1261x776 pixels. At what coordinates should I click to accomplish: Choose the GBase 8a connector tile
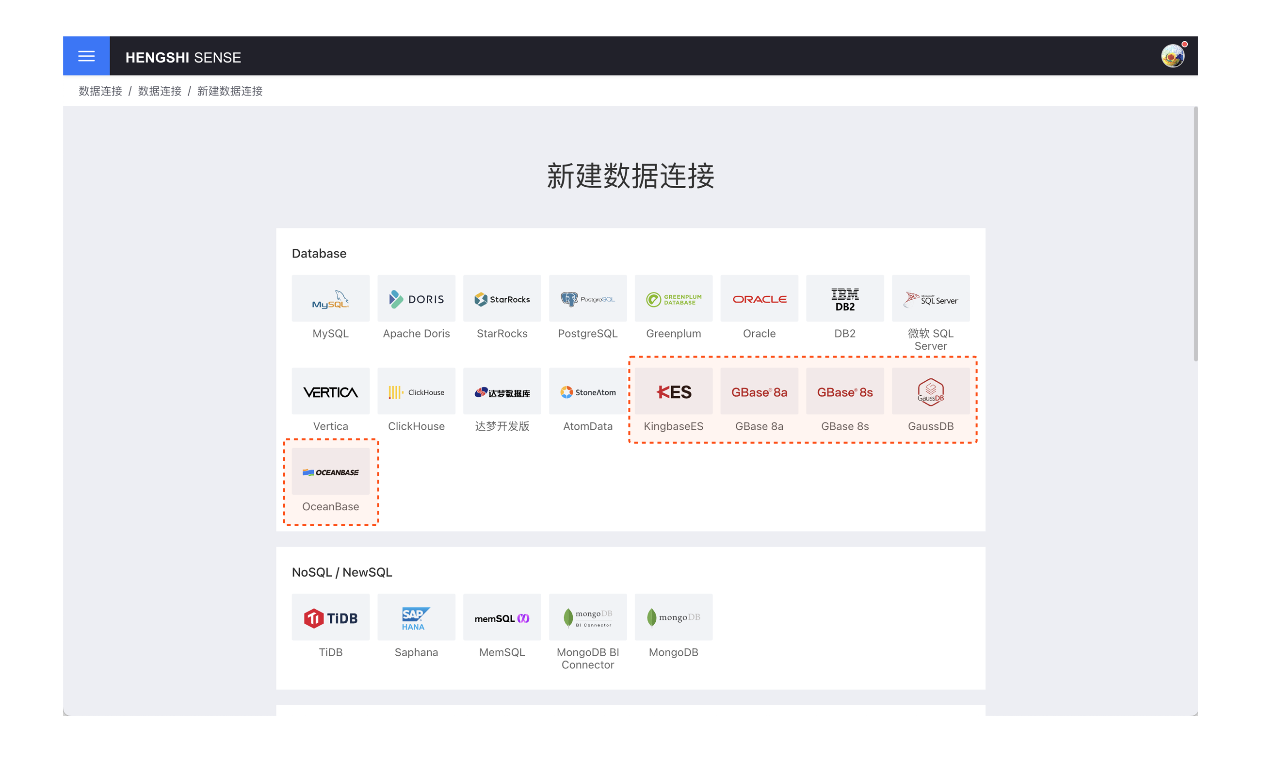click(x=759, y=391)
